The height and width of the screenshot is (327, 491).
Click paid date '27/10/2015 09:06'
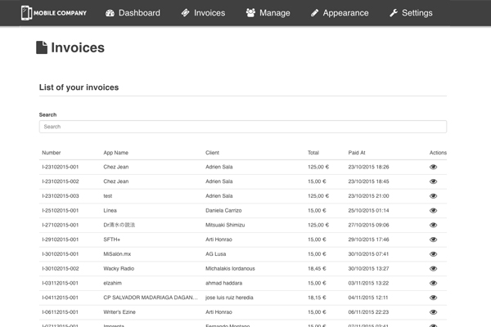[x=368, y=225]
